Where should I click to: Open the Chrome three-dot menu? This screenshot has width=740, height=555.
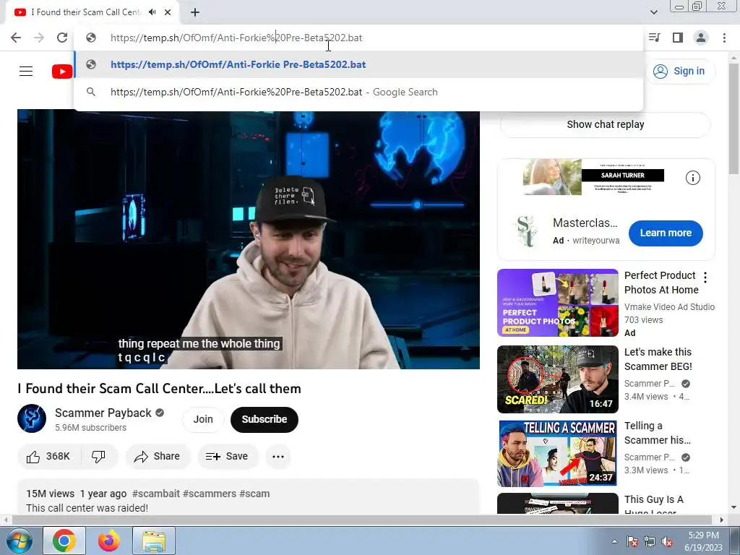point(724,38)
